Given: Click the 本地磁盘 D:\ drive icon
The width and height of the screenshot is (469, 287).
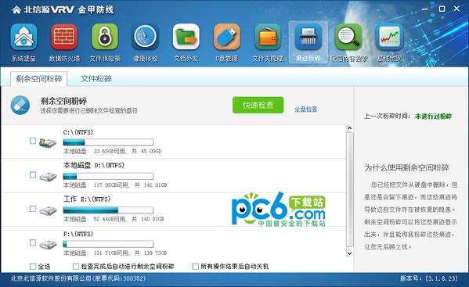Looking at the screenshot, I should coord(48,177).
